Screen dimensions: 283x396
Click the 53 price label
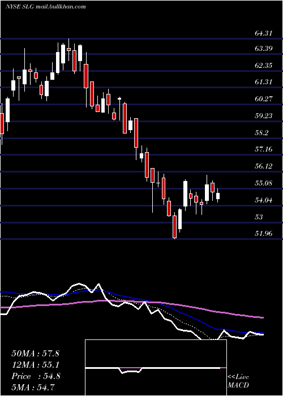click(259, 217)
